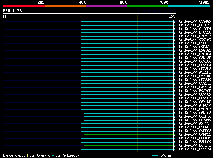Click the query end position label 193
This screenshot has height=158, width=213.
pyautogui.click(x=172, y=16)
